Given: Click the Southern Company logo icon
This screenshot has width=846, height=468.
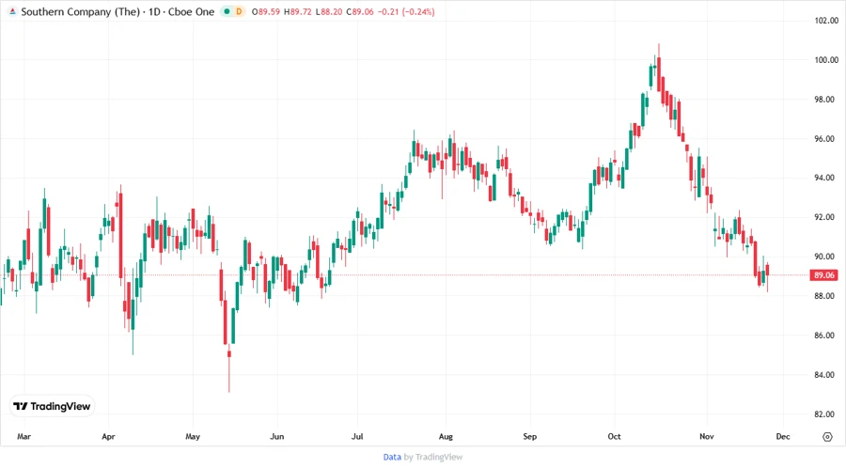Looking at the screenshot, I should 12,11.
